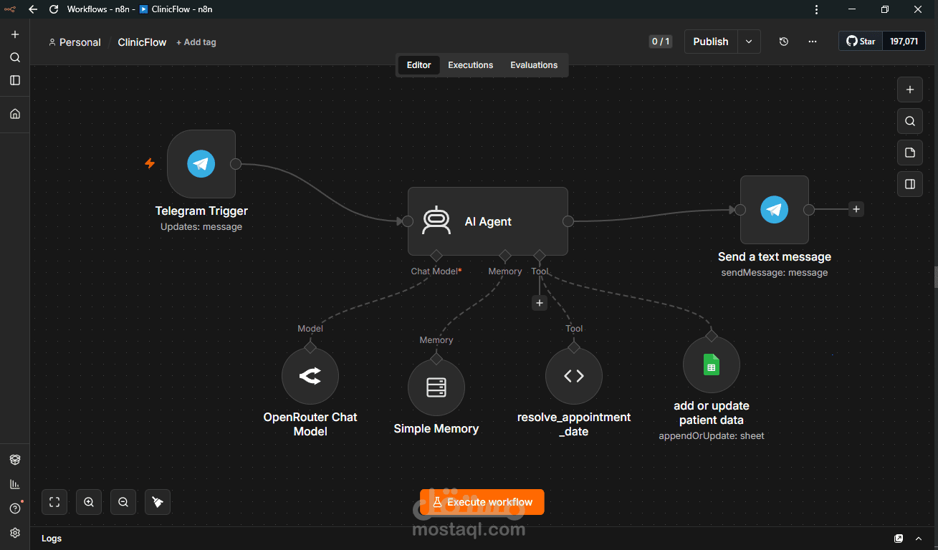
Task: Open the help menu
Action: (x=15, y=508)
